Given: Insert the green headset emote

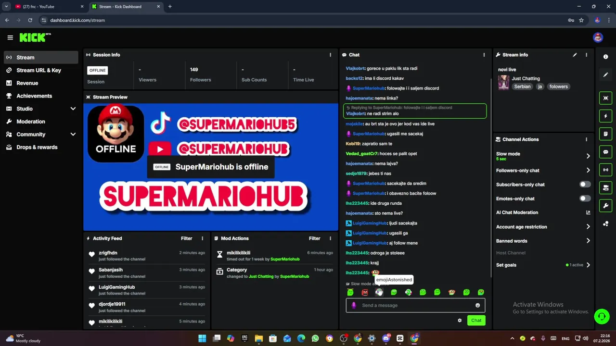Looking at the screenshot, I should [408, 292].
